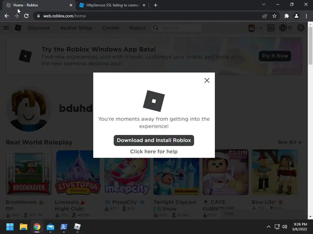This screenshot has height=234, width=313.
Task: Open the Robux page
Action: pos(137,28)
